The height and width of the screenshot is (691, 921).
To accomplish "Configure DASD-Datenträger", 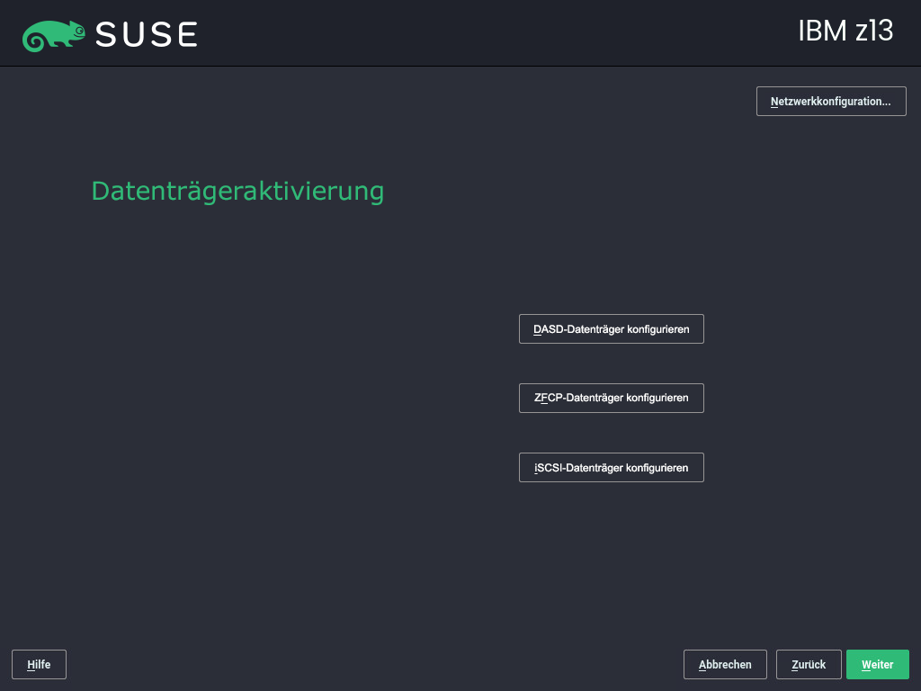I will [611, 328].
